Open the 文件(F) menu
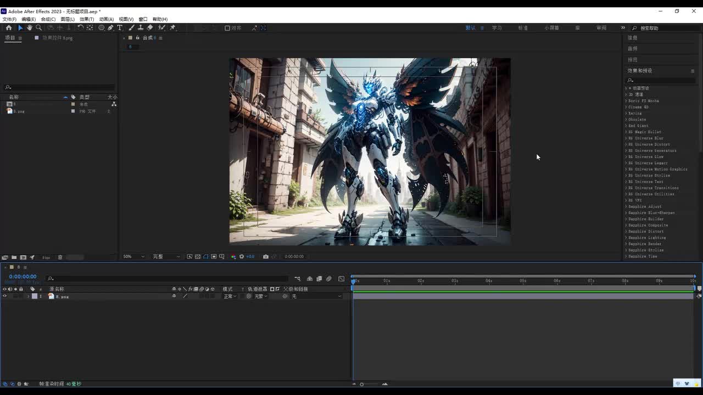703x395 pixels. (9, 19)
